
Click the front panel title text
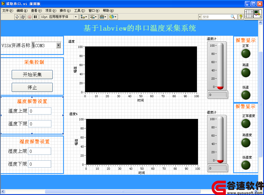[x=140, y=28]
